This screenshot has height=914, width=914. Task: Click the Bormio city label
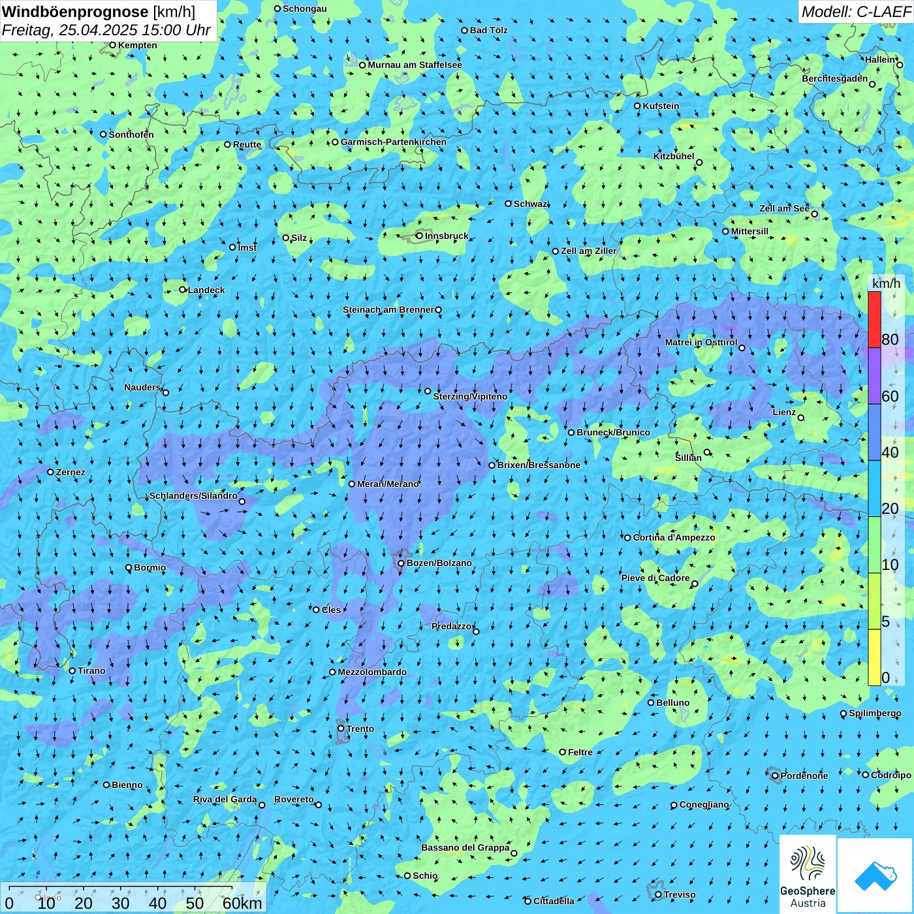(150, 568)
